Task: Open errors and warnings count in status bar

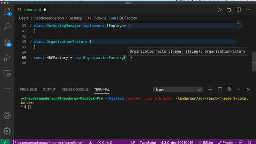Action: pos(105,142)
